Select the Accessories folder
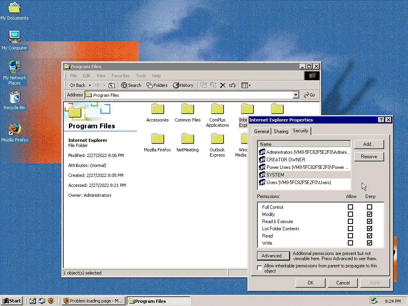 coord(157,113)
